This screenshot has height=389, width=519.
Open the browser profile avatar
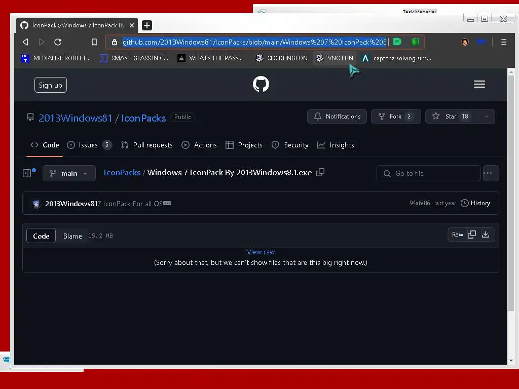465,42
